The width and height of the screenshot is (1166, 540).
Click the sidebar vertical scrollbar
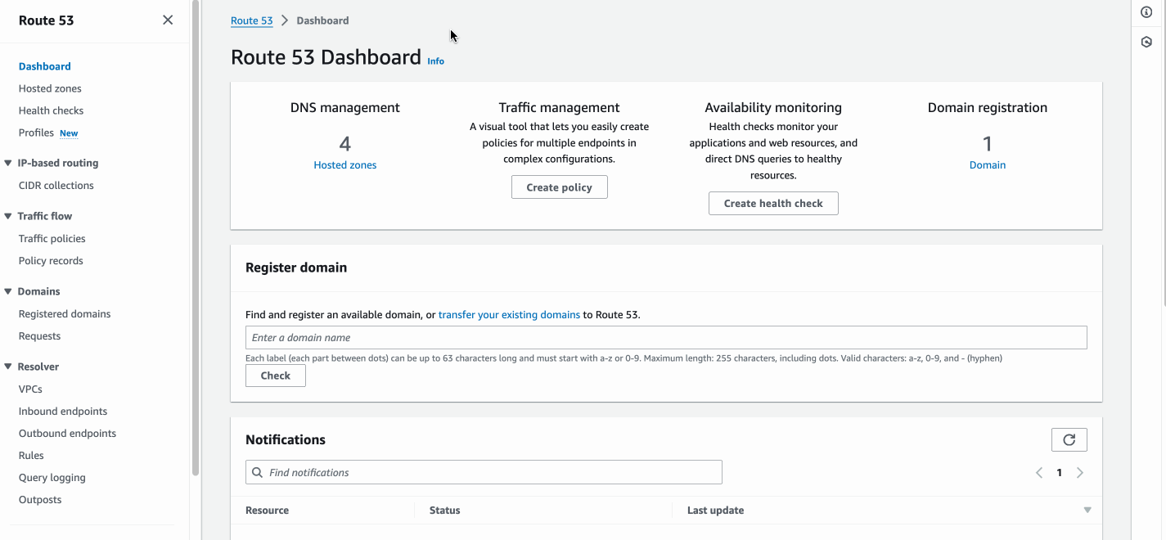(196, 237)
